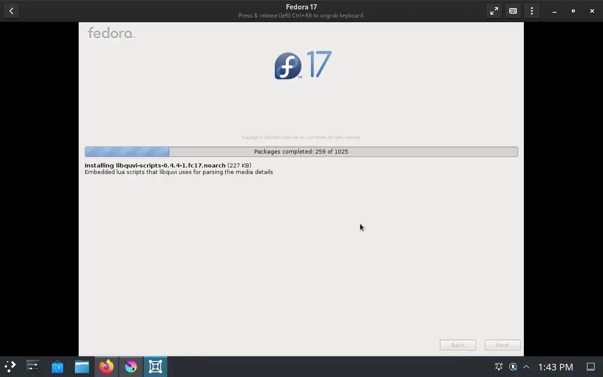Maximize the Fedora 17 window
This screenshot has height=377, width=603.
click(573, 11)
